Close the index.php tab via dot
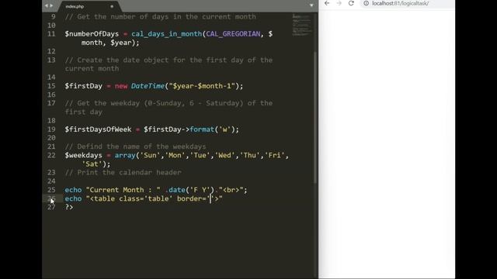 [x=112, y=6]
